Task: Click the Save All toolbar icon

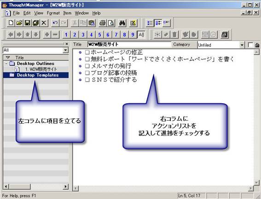Action: pyautogui.click(x=35, y=23)
